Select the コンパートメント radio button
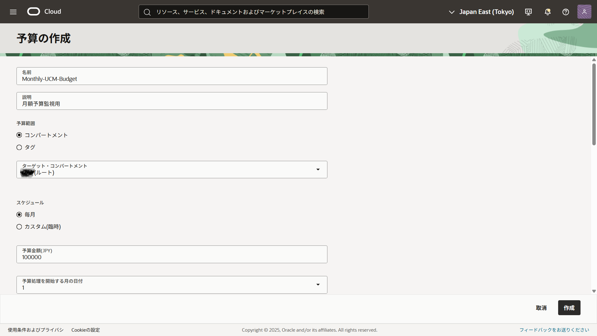This screenshot has height=336, width=597. 19,135
